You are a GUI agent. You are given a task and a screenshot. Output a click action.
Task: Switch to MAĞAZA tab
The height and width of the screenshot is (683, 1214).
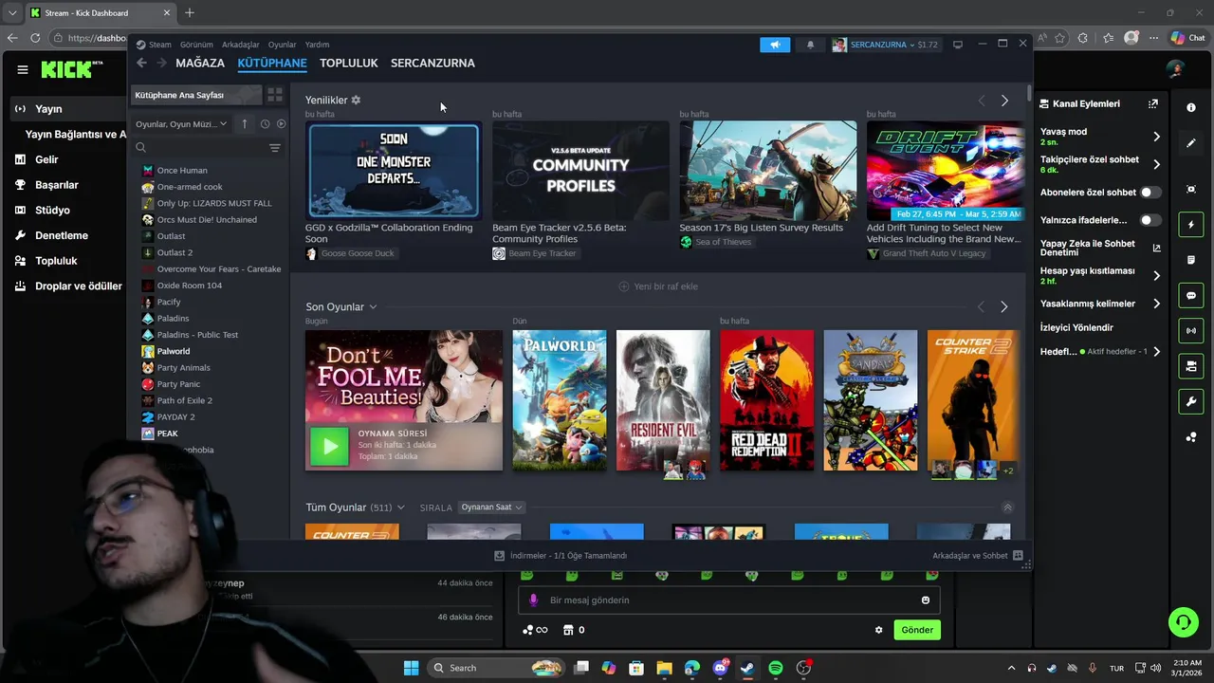200,63
